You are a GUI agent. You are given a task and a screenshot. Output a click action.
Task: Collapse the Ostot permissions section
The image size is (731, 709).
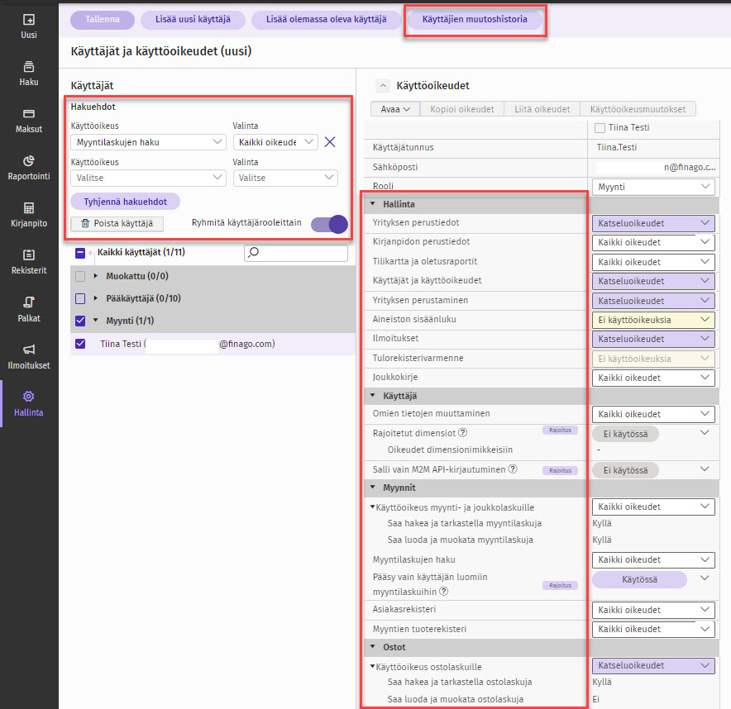point(372,647)
